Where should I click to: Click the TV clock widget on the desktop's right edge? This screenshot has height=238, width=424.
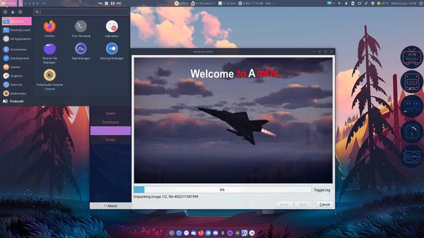(x=411, y=58)
